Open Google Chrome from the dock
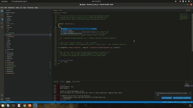This screenshot has width=193, height=108. pyautogui.click(x=24, y=106)
